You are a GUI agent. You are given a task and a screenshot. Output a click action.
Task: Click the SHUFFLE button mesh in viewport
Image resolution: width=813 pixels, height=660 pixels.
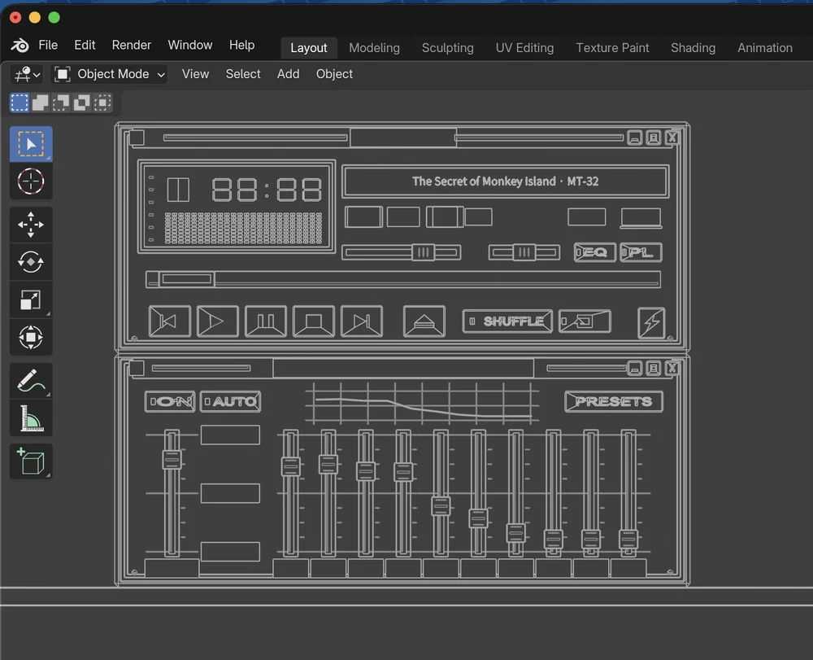point(507,321)
